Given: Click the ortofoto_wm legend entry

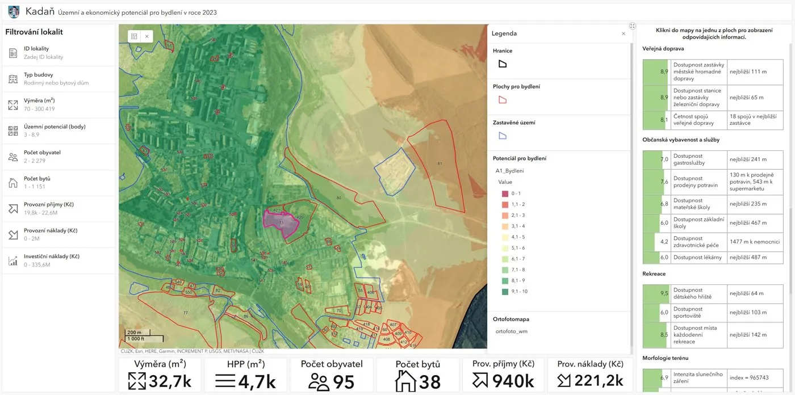Looking at the screenshot, I should [x=511, y=331].
